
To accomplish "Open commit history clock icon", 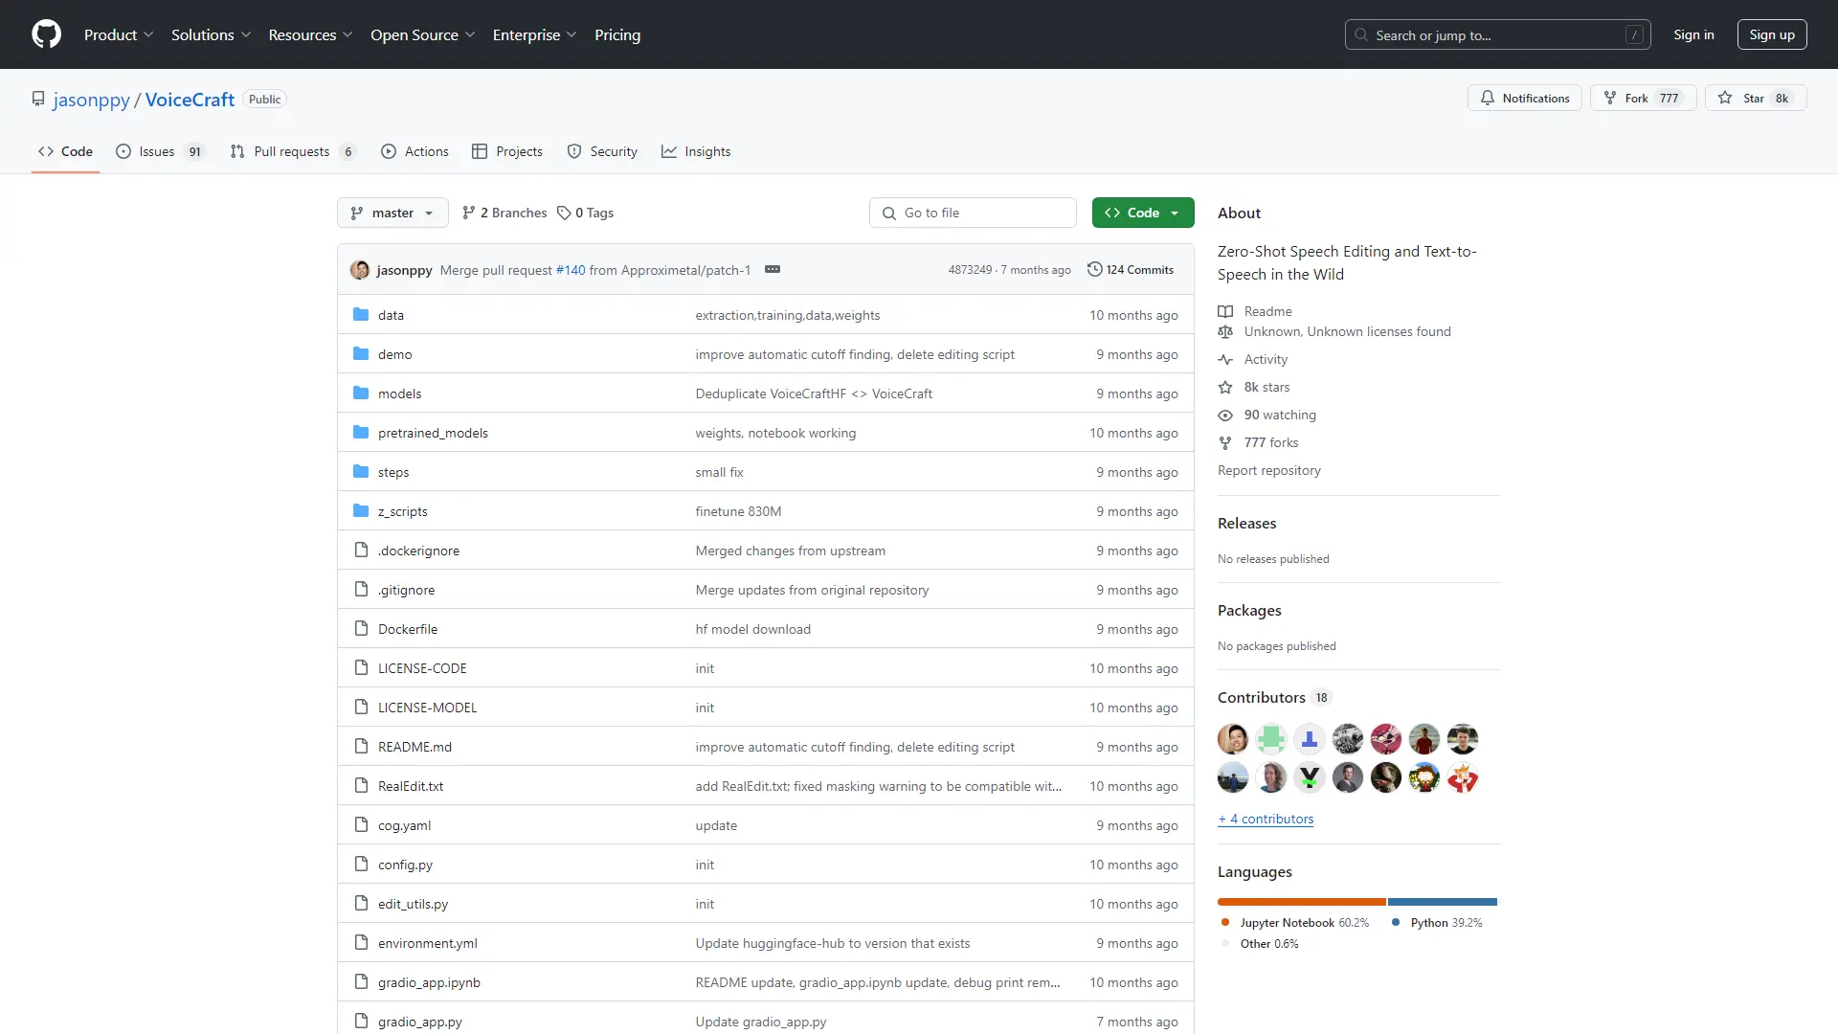I will [1095, 270].
